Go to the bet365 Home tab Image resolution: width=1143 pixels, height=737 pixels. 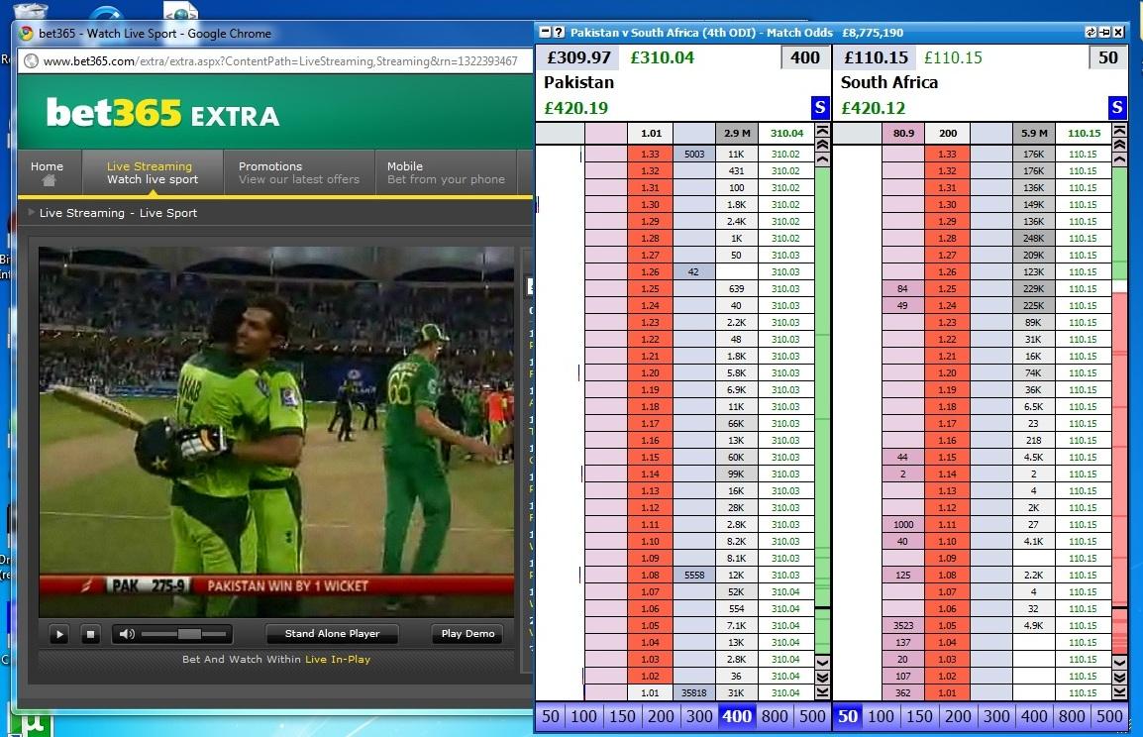tap(48, 172)
